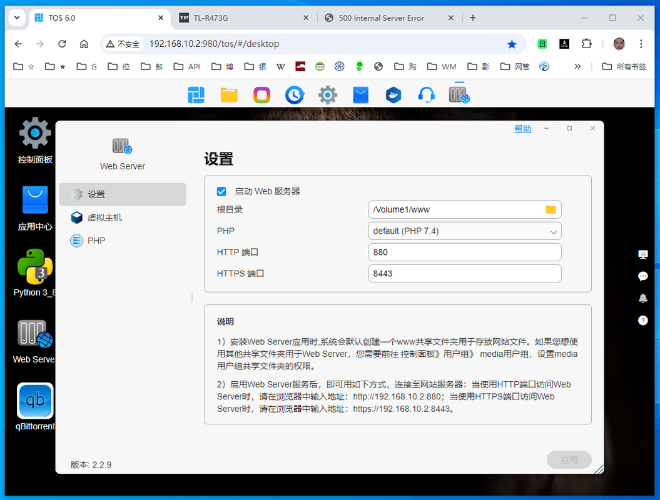Open the chat message icon on right edge
Screen dimensions: 660x500
click(642, 276)
